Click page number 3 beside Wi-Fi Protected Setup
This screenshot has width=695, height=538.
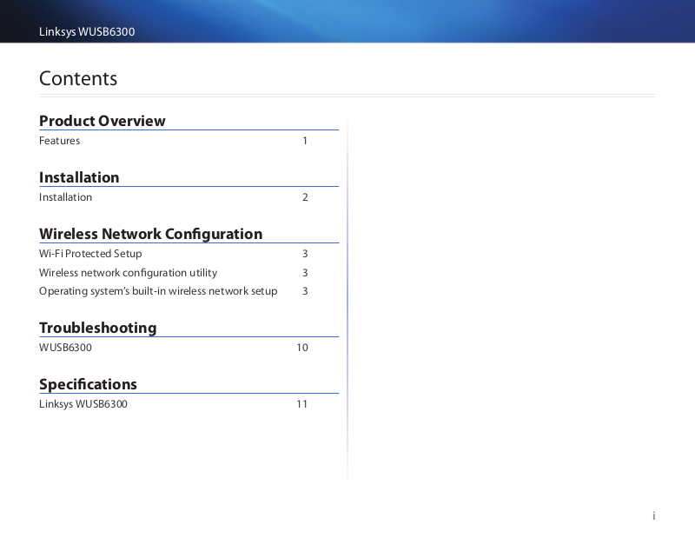(305, 254)
